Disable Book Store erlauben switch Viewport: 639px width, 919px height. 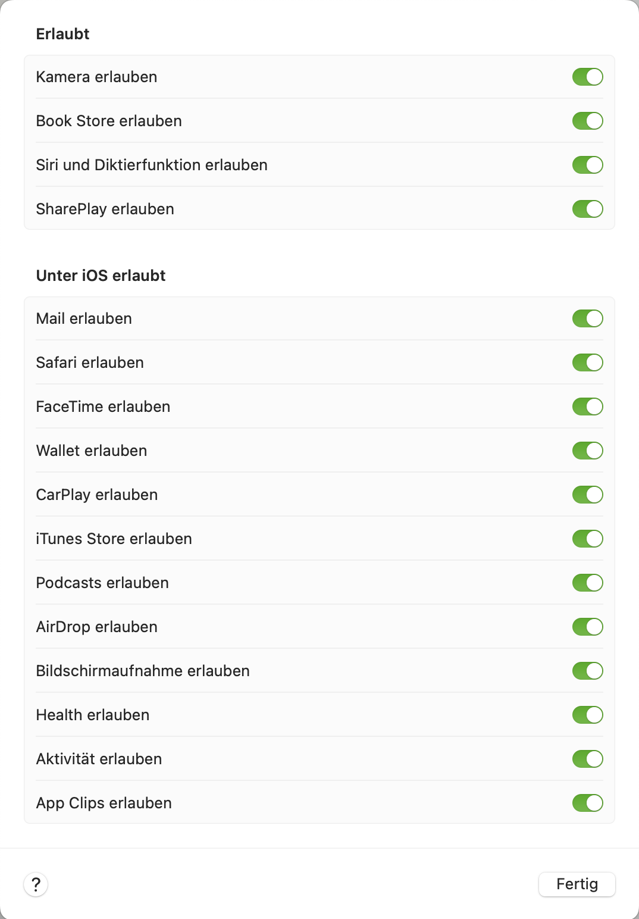(587, 121)
